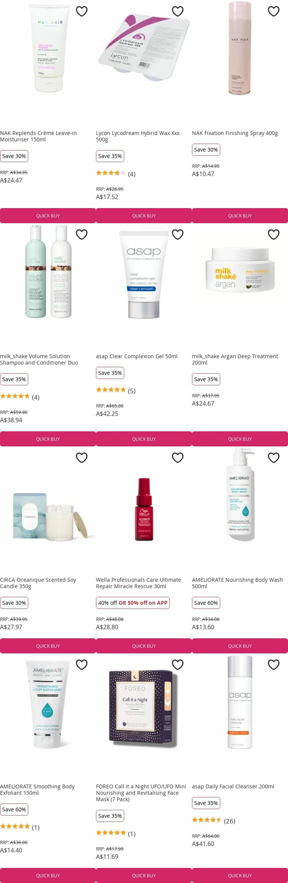Quick buy NAK Replends Crème Moisturiser
The height and width of the screenshot is (883, 288).
[x=48, y=216]
